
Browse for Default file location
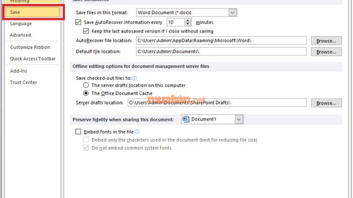pyautogui.click(x=326, y=52)
